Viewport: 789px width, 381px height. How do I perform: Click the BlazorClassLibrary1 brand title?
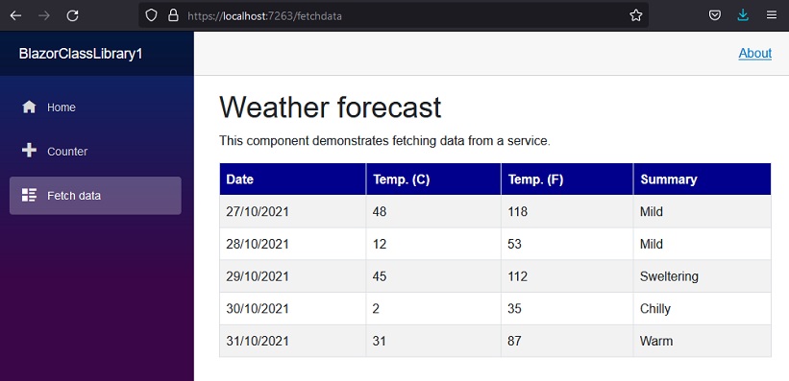pos(81,54)
